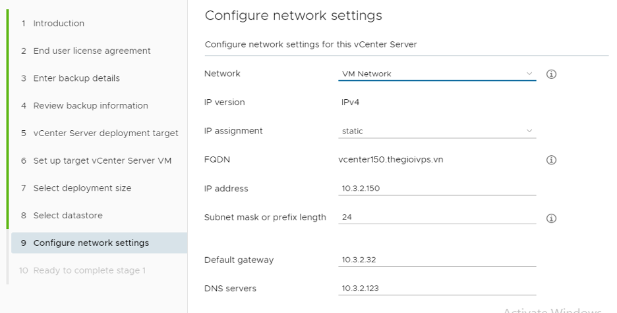The height and width of the screenshot is (313, 617).
Task: Expand the IP assignment dropdown set to static
Action: coord(436,131)
